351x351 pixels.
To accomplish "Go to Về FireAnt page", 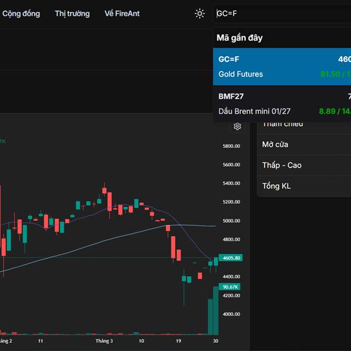I will point(122,13).
